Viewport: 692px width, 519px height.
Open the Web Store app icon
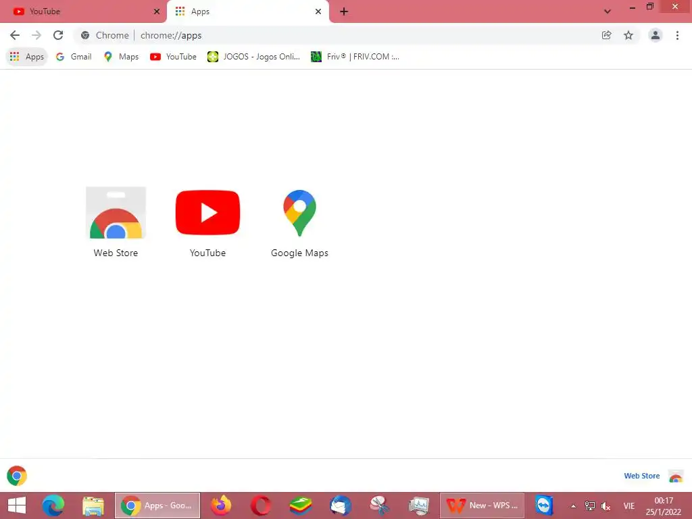[x=116, y=213]
